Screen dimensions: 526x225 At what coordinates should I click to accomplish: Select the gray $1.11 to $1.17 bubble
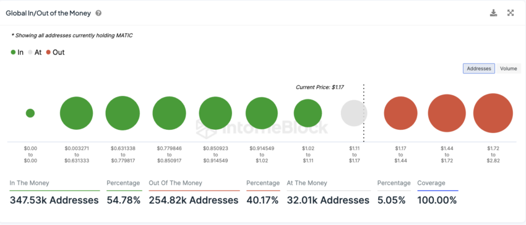[354, 113]
